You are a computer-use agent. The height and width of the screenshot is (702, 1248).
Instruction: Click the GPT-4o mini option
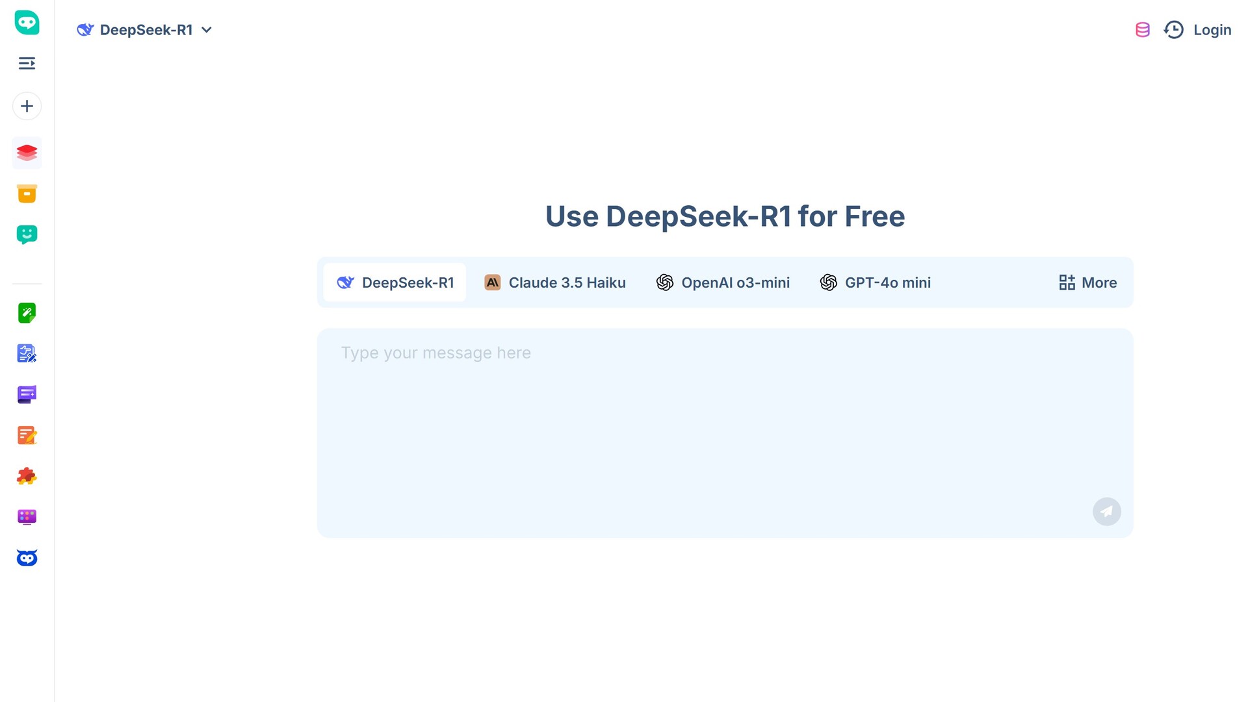[x=874, y=282]
